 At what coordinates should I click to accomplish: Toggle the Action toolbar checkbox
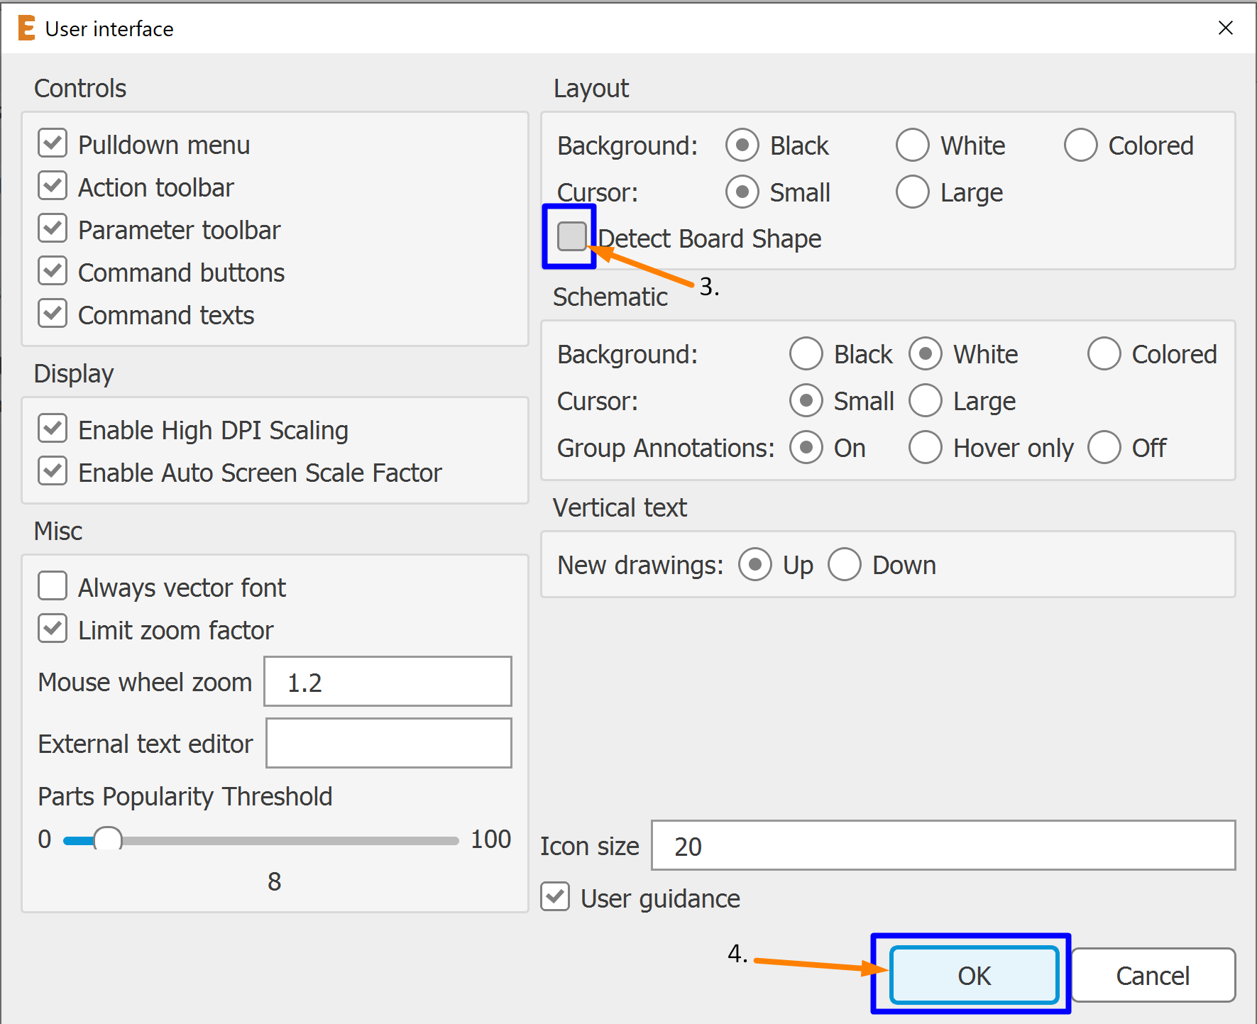pos(53,186)
